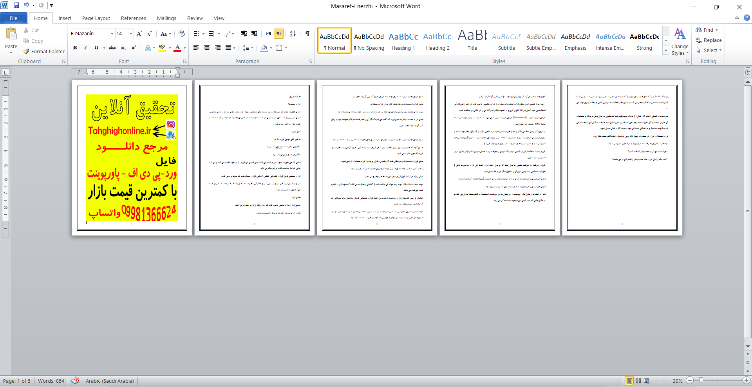This screenshot has width=752, height=387.
Task: Open Change Case dropdown
Action: pyautogui.click(x=166, y=34)
